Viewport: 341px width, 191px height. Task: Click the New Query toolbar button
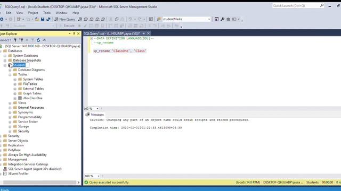click(64, 19)
